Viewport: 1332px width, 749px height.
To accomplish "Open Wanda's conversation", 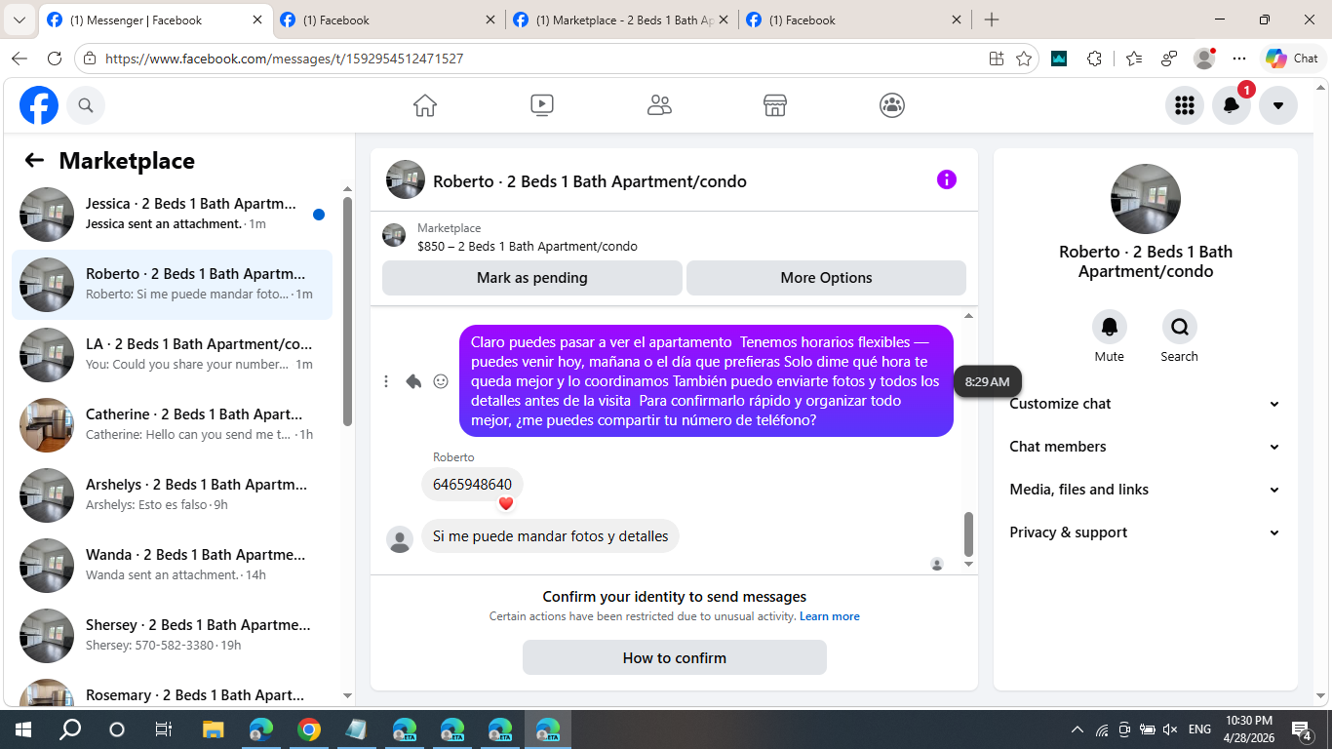I will [172, 566].
